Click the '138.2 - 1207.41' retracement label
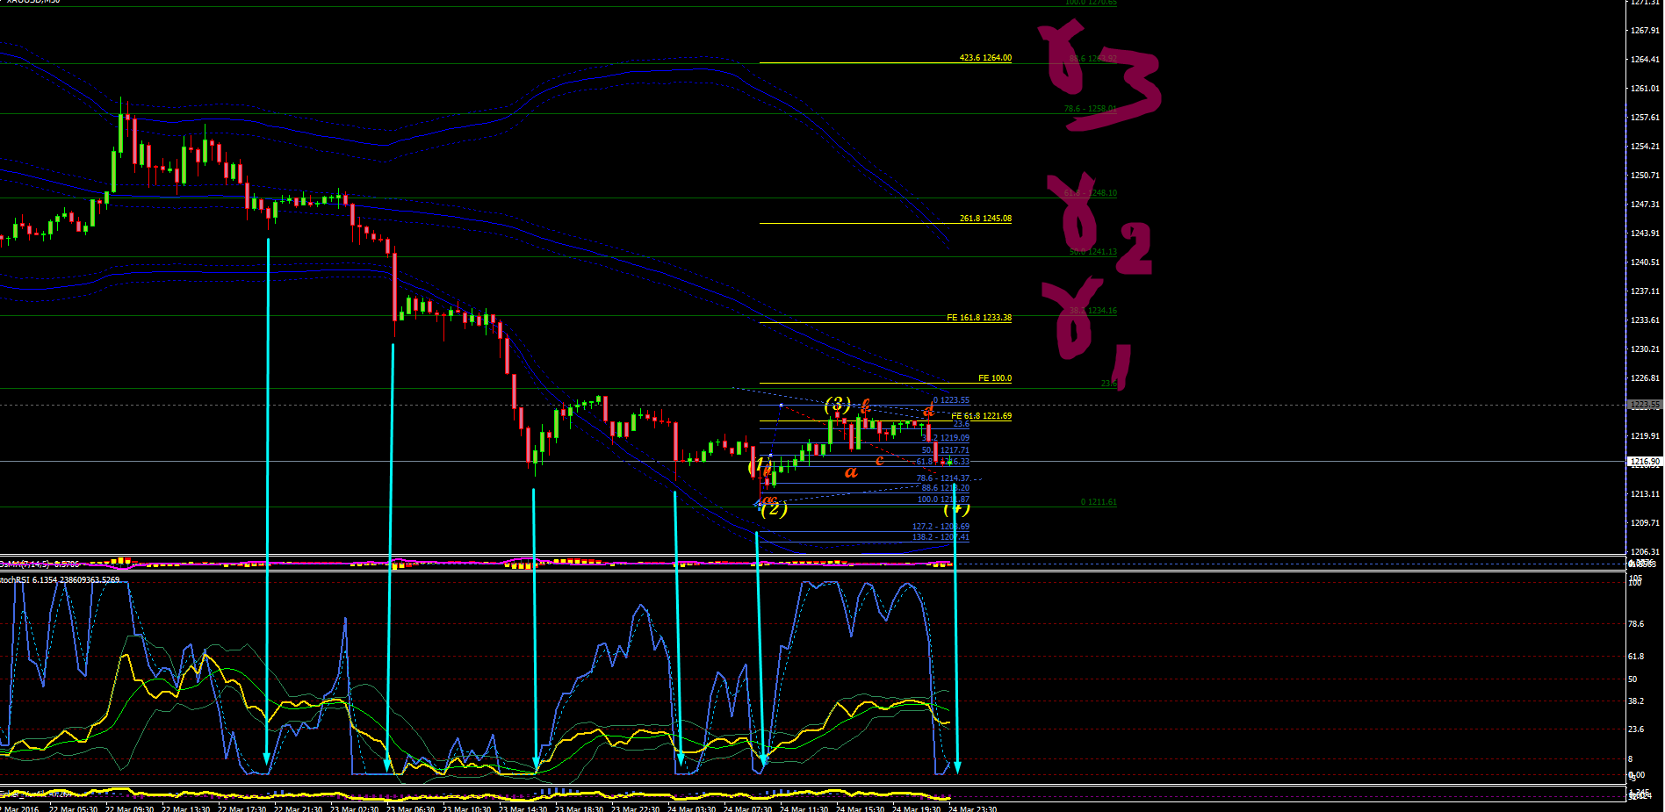This screenshot has width=1665, height=812. tap(941, 537)
